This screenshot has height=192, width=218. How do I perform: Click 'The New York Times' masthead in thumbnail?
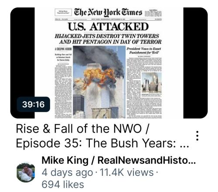tap(108, 12)
